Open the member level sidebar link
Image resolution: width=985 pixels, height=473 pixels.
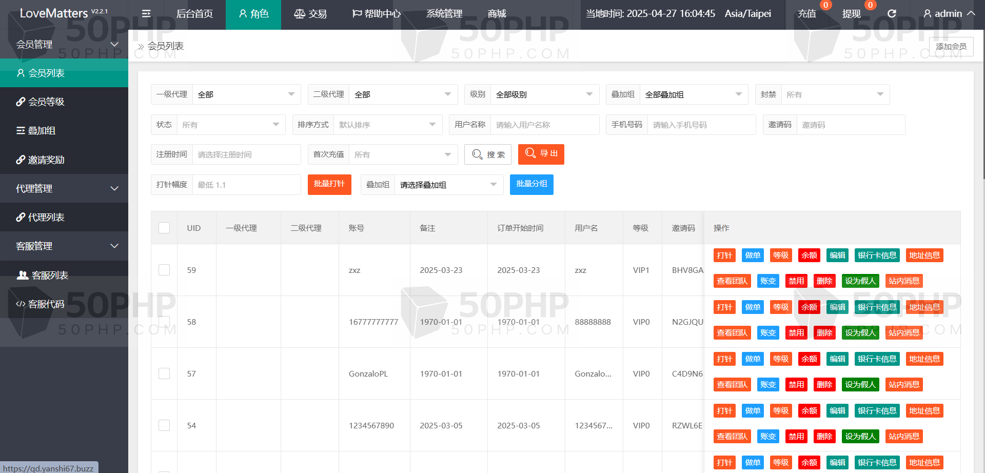tap(46, 102)
